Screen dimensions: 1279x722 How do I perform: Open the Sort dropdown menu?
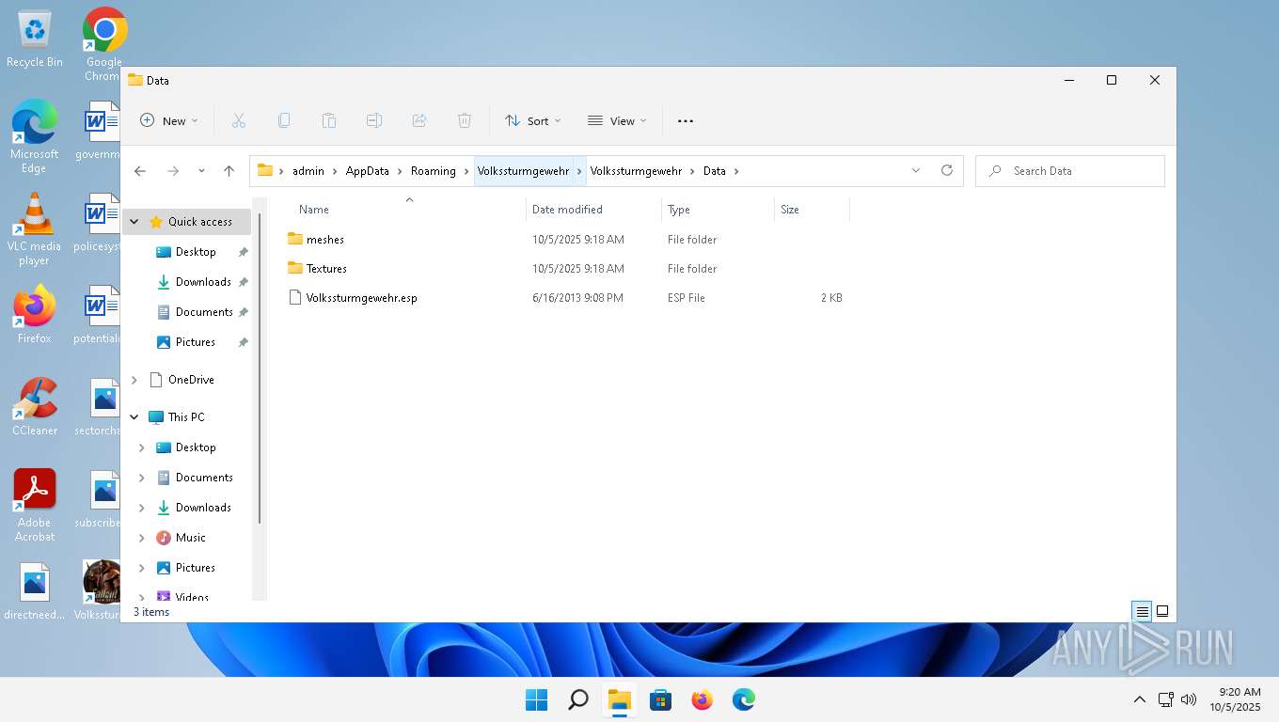pyautogui.click(x=532, y=120)
